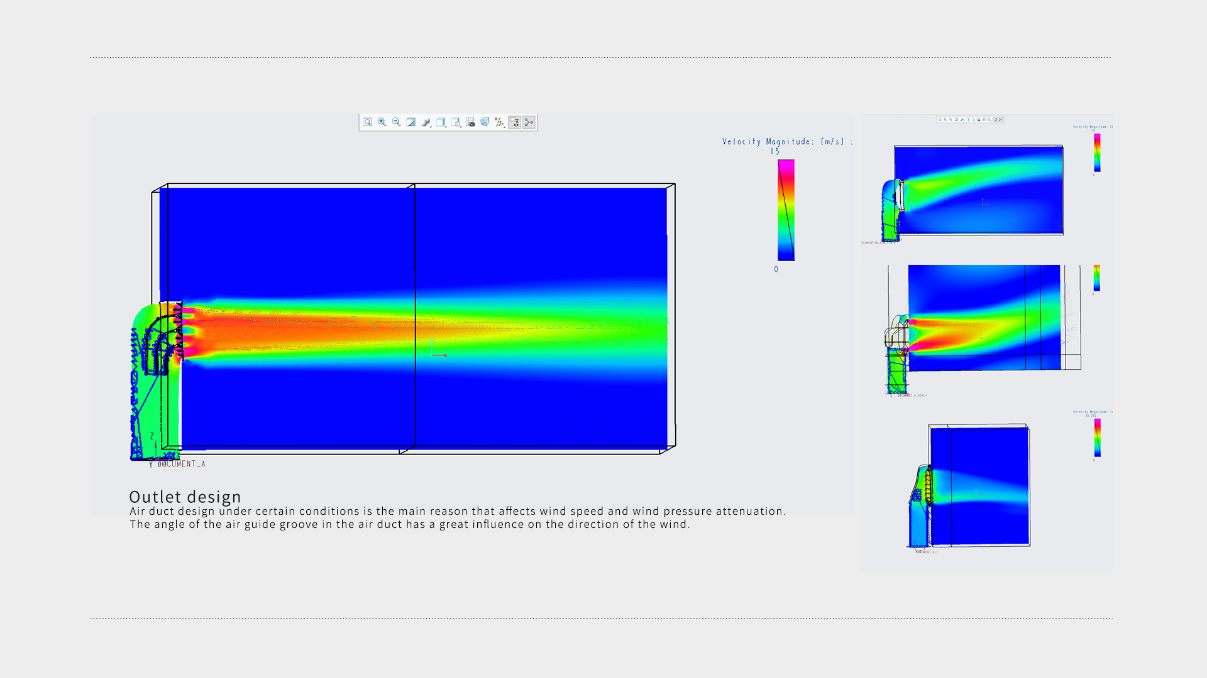Select the top upward-jet simulation thumbnail

[978, 190]
